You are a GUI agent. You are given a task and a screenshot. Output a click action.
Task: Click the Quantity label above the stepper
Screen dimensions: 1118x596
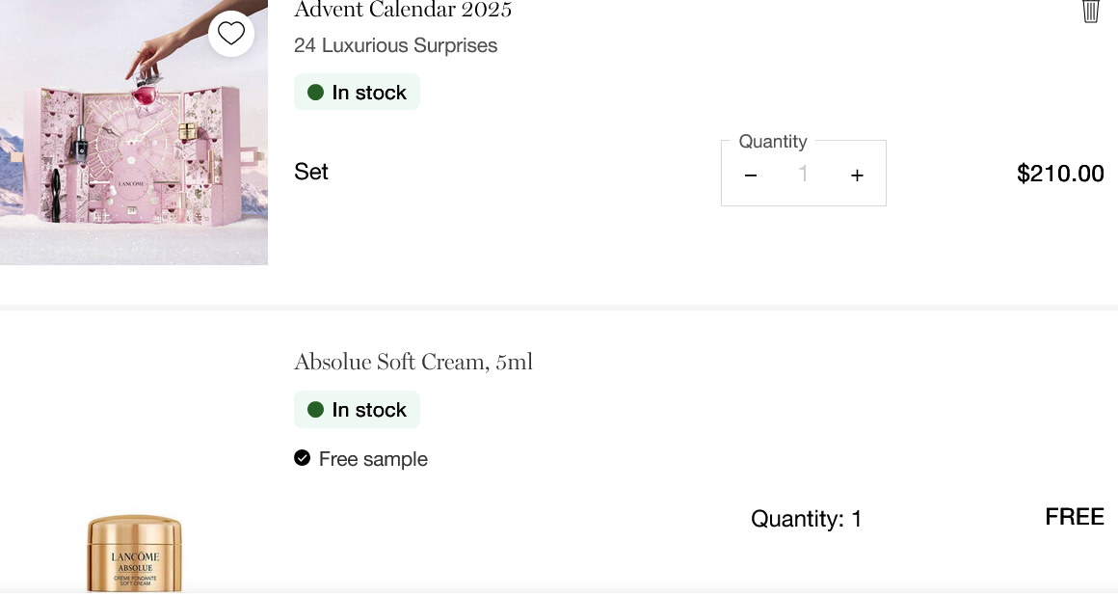(773, 142)
